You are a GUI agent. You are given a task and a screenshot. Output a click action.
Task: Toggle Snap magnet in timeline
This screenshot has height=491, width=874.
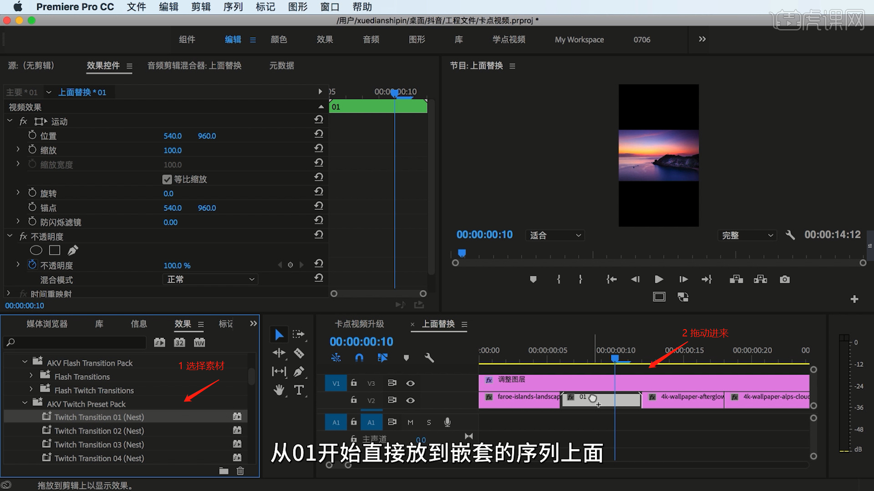pos(359,358)
